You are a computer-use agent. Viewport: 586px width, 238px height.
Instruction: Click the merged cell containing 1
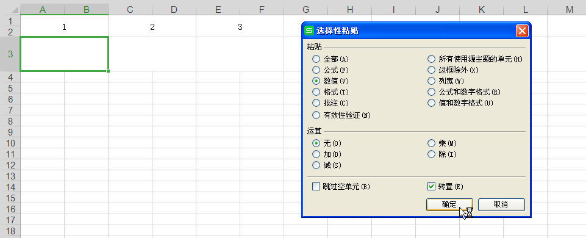(x=64, y=26)
